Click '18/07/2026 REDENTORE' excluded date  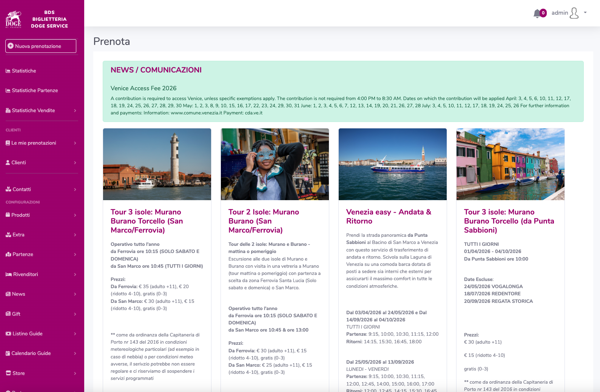pyautogui.click(x=492, y=294)
